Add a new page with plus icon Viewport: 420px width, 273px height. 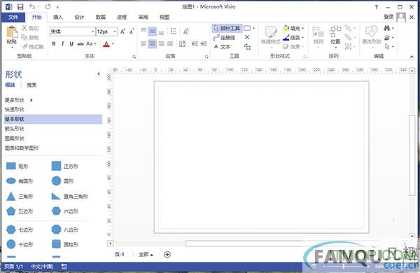click(167, 255)
